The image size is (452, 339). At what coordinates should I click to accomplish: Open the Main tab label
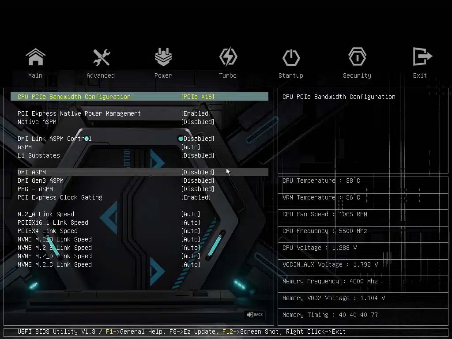[x=35, y=75]
